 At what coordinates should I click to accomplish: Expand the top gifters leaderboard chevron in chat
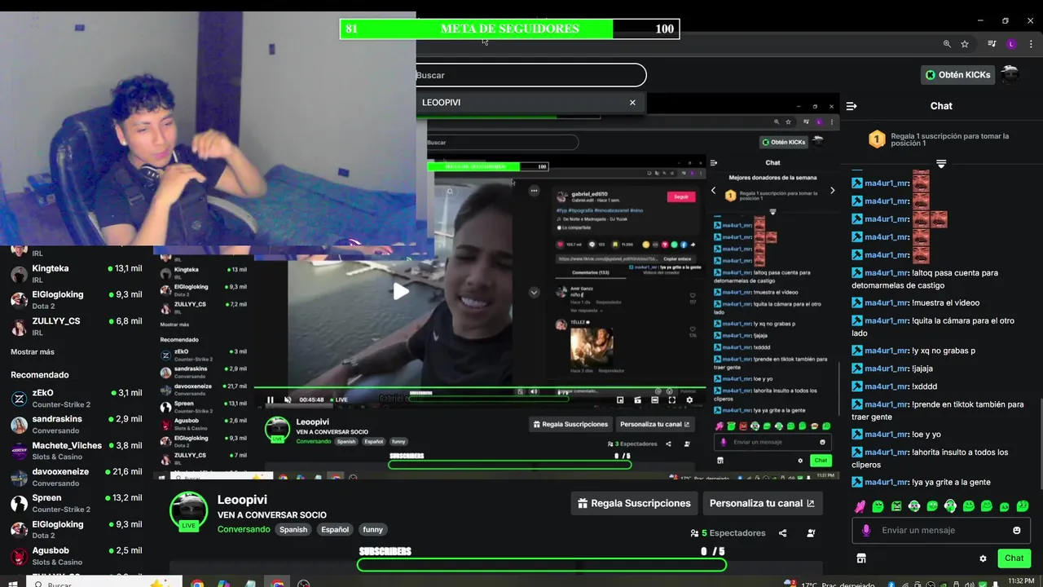pyautogui.click(x=941, y=165)
